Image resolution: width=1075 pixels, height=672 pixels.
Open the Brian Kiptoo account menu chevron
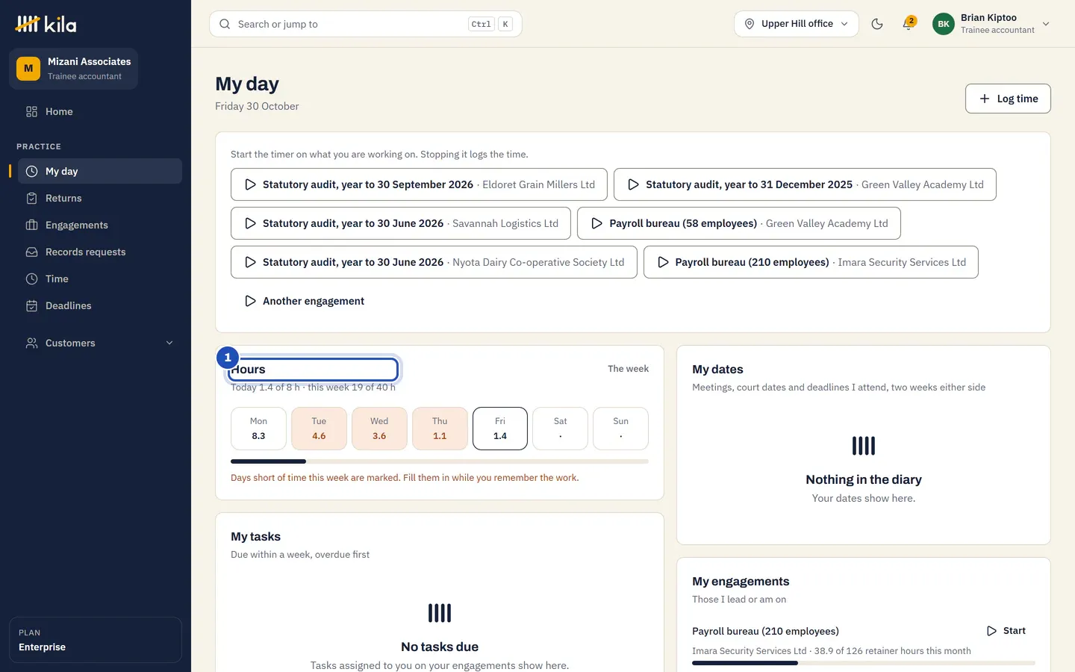click(x=1046, y=24)
